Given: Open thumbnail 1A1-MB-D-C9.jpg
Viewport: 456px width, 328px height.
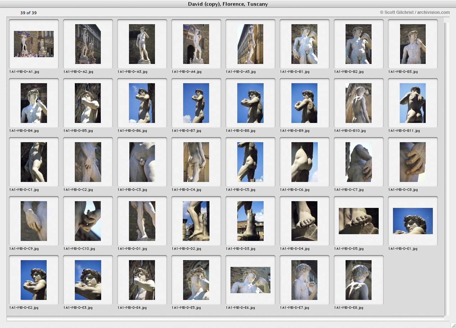Looking at the screenshot, I should point(34,221).
